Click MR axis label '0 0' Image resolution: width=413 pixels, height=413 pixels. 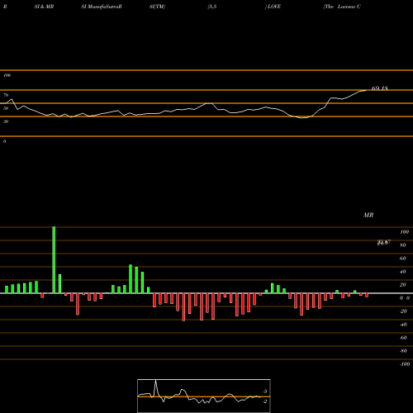[x=405, y=298]
